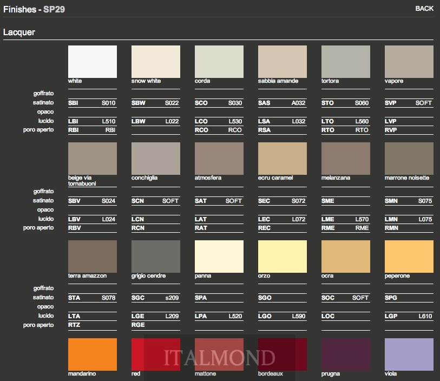Click the L024 code
The width and height of the screenshot is (440, 381).
(x=109, y=219)
